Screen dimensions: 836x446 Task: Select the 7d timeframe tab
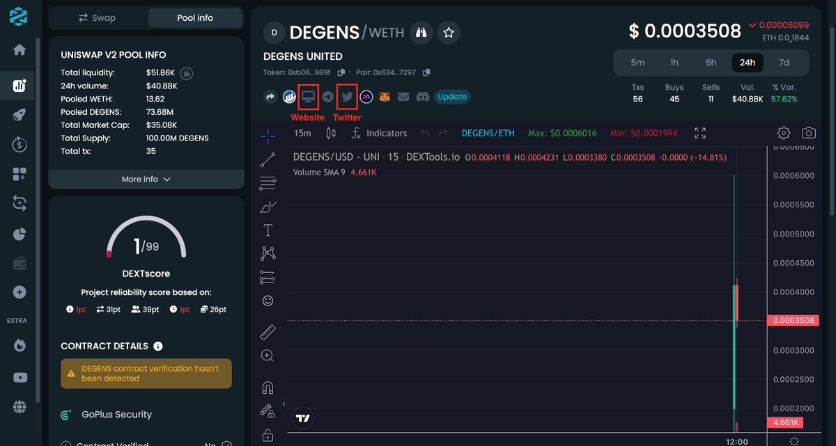pyautogui.click(x=784, y=63)
